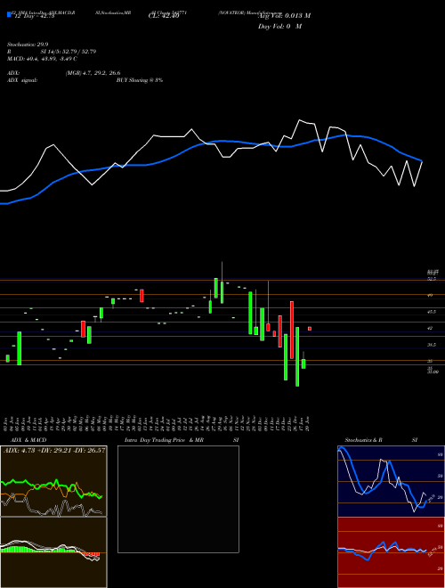Click the 38.5 price axis label

(432, 344)
